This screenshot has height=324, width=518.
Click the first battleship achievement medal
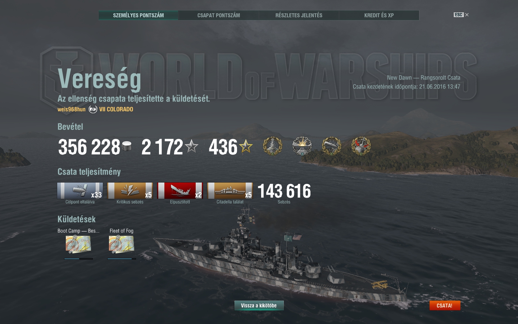click(x=273, y=146)
